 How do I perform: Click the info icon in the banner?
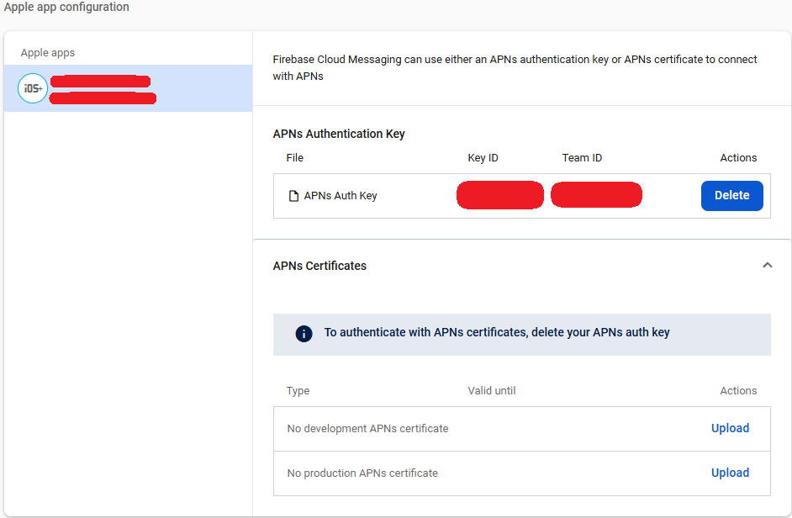tap(304, 334)
